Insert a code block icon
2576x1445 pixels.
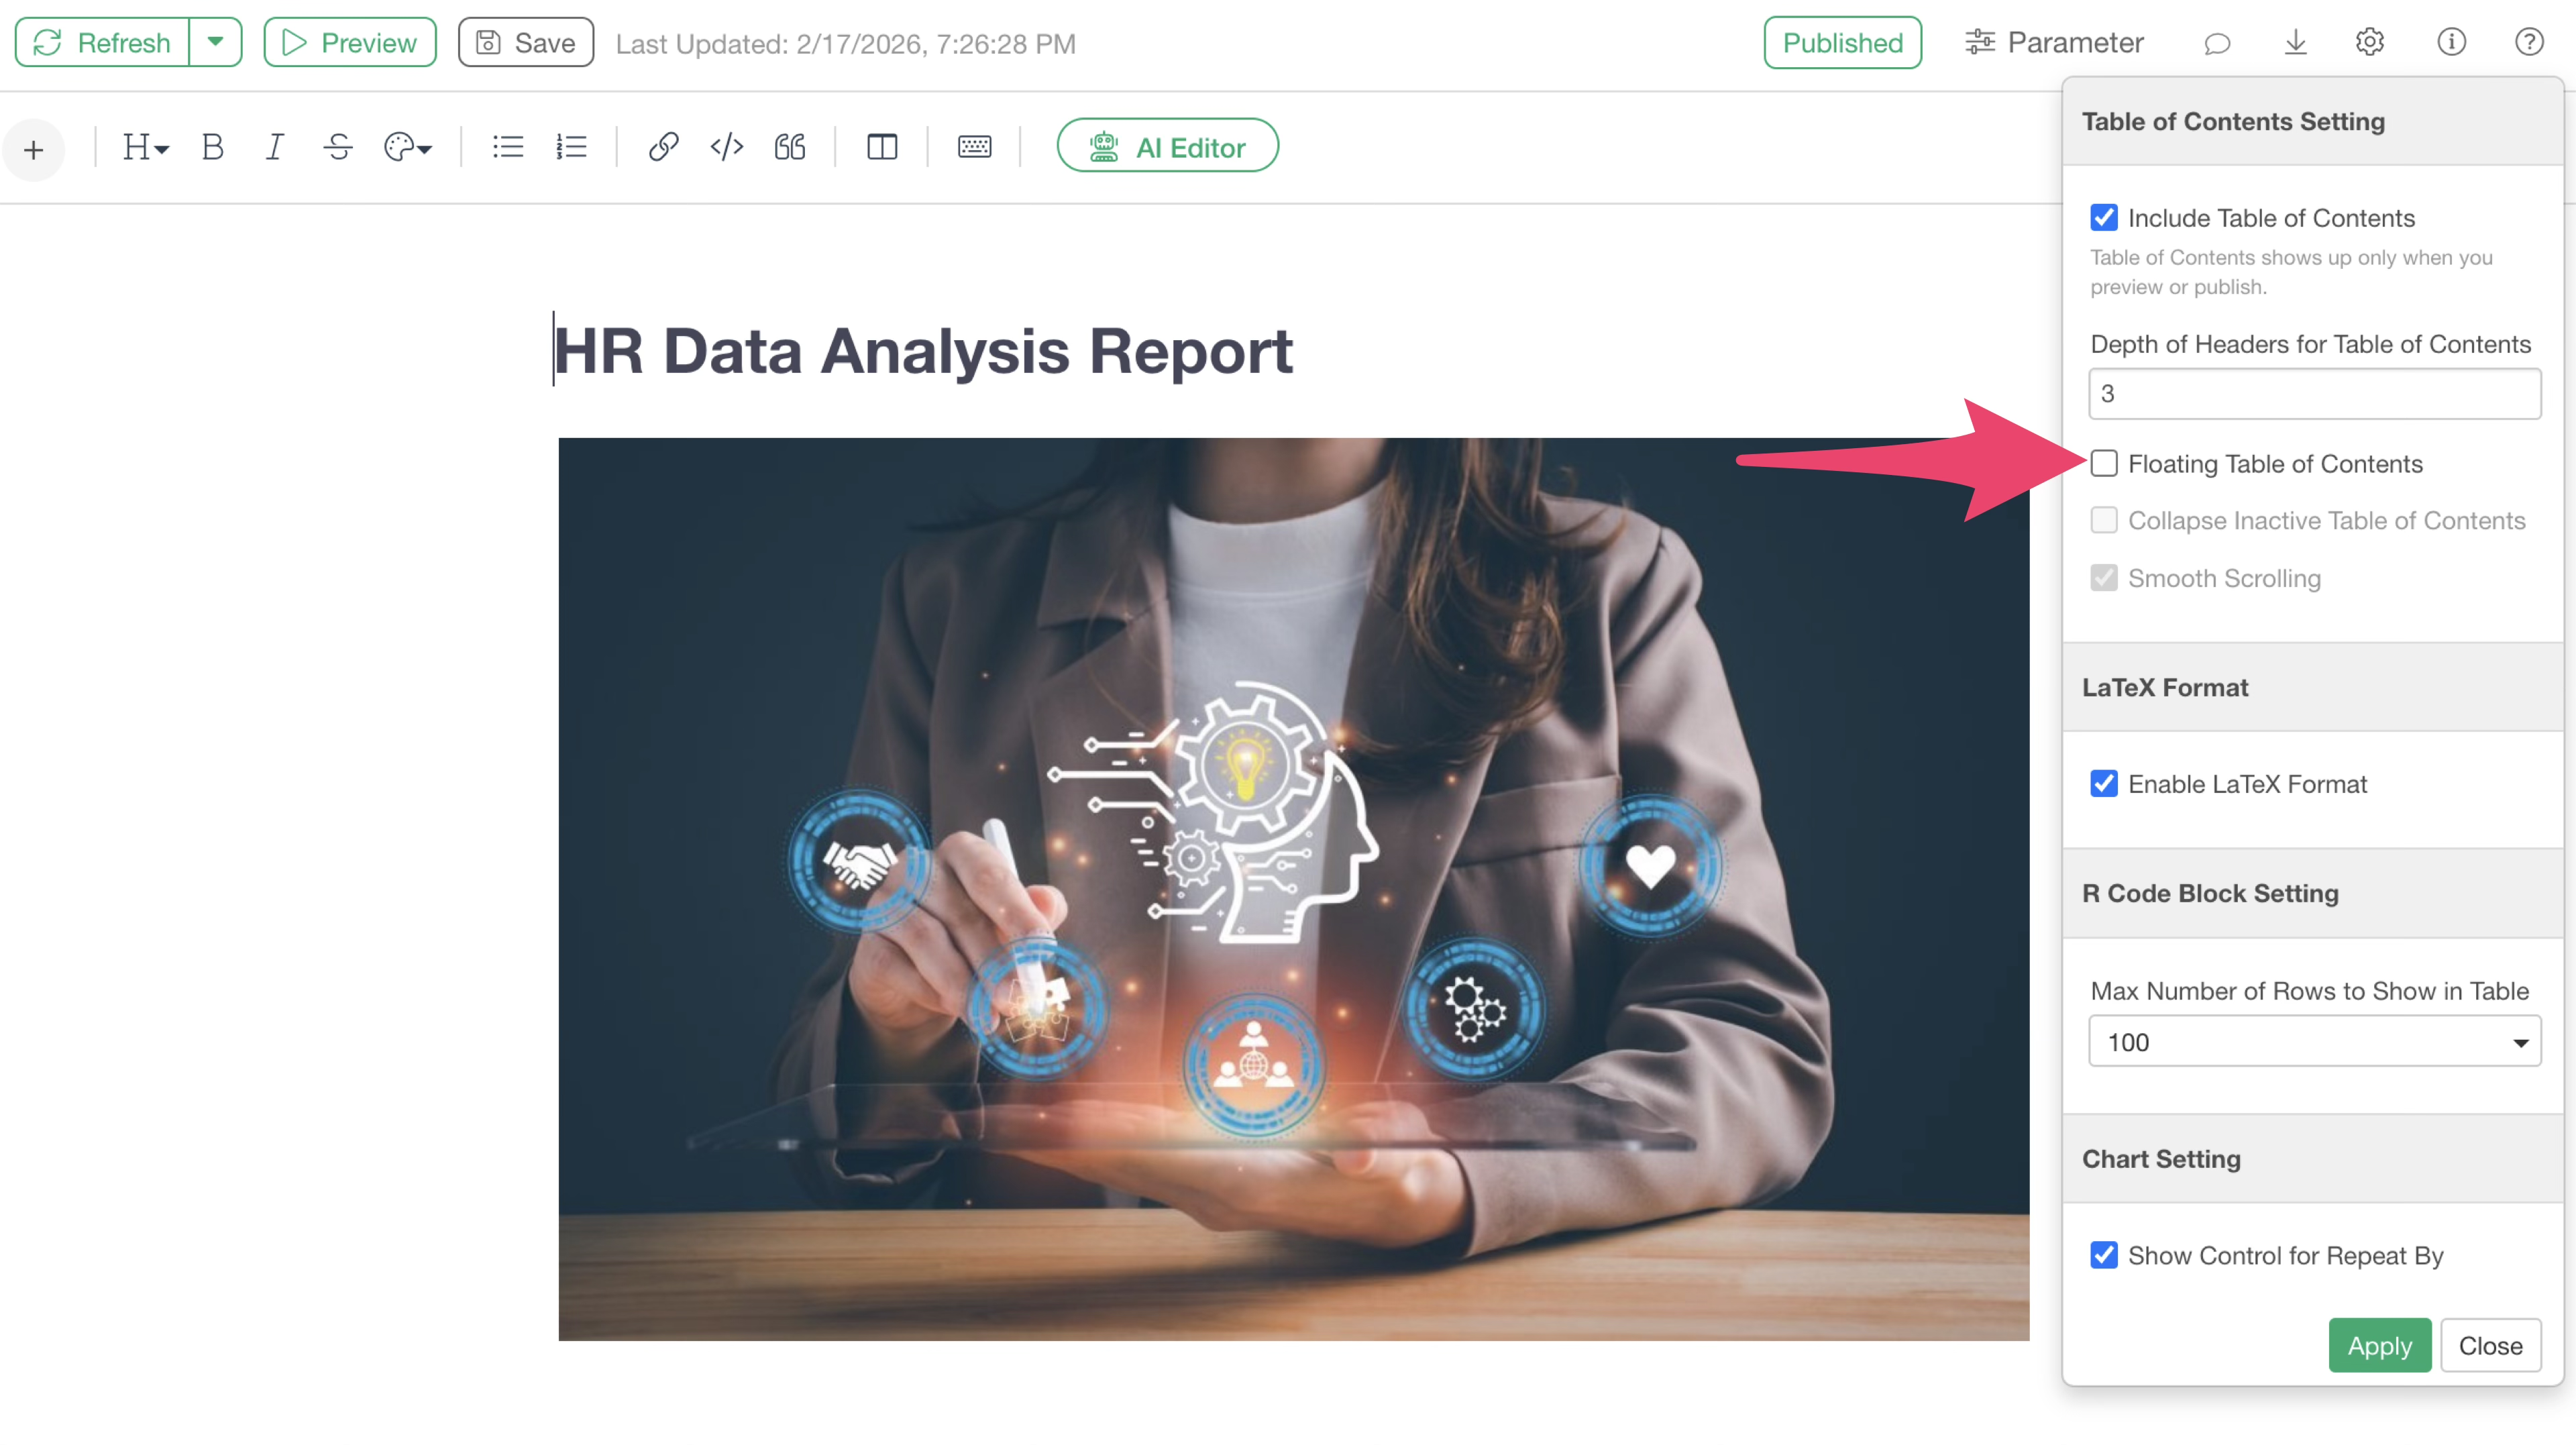[727, 147]
